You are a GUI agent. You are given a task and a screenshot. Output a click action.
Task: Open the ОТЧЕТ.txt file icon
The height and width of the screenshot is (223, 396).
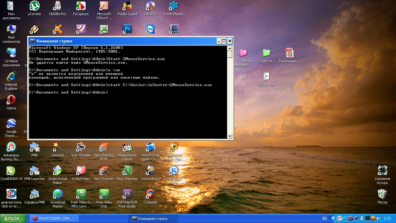266,77
